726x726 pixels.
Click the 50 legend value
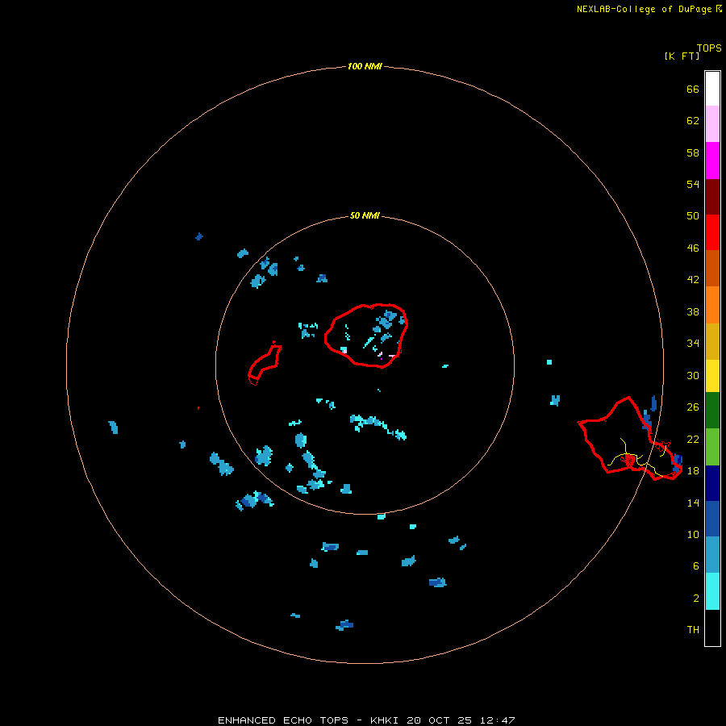[x=693, y=216]
